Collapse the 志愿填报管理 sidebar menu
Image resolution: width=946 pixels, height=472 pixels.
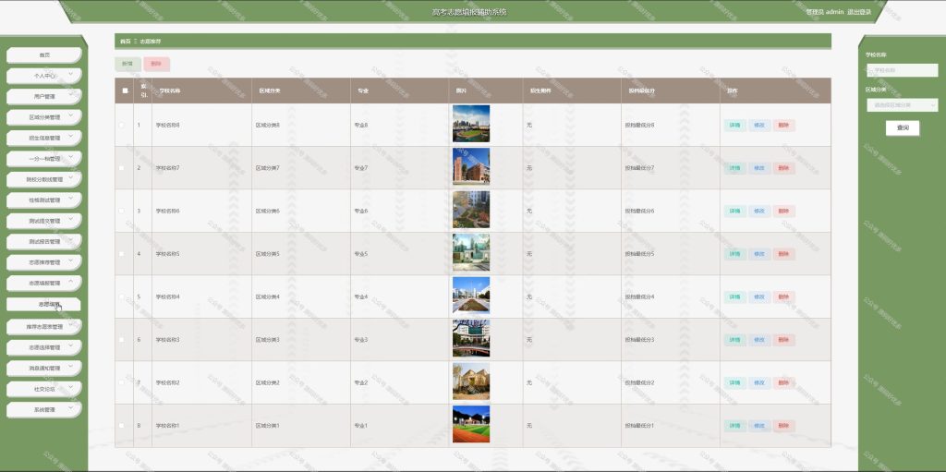tap(44, 283)
